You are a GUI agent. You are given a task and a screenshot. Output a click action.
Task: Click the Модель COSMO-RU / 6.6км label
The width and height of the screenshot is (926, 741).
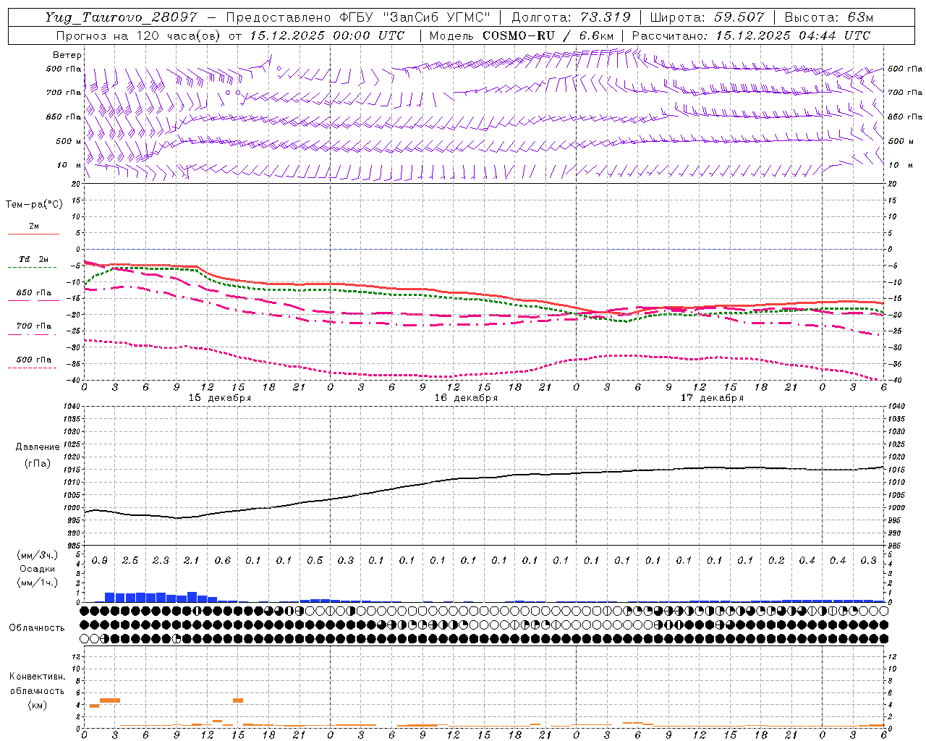click(x=522, y=35)
